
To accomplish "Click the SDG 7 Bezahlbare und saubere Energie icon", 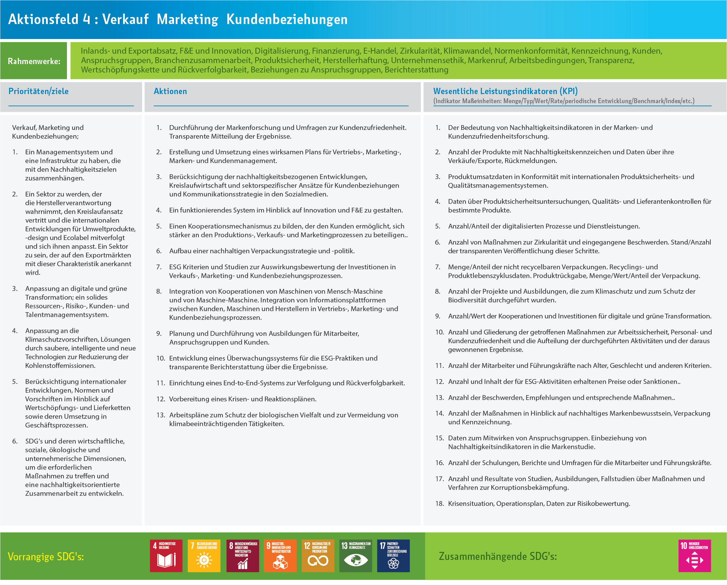I will coord(204,556).
